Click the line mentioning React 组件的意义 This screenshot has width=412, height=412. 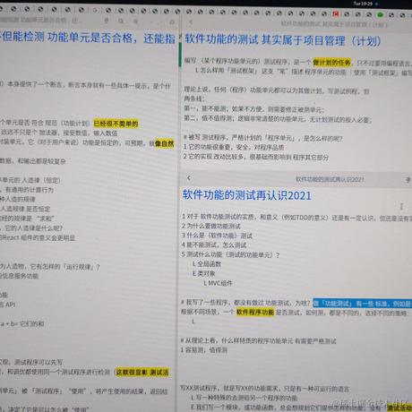coord(38,238)
